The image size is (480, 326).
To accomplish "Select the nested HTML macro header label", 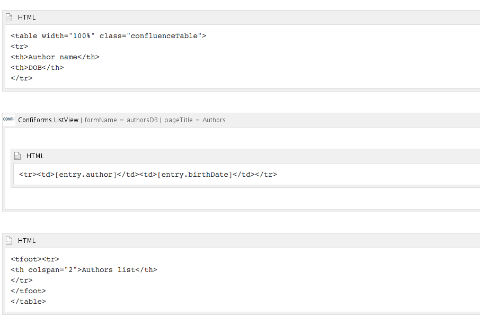I will (35, 156).
